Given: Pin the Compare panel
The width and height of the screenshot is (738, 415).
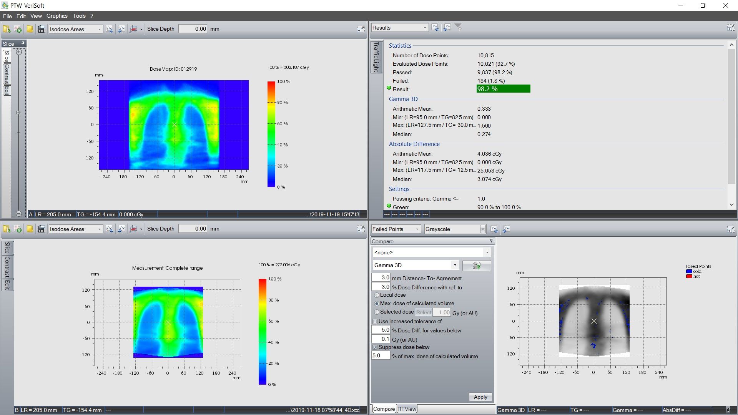Looking at the screenshot, I should coord(491,241).
